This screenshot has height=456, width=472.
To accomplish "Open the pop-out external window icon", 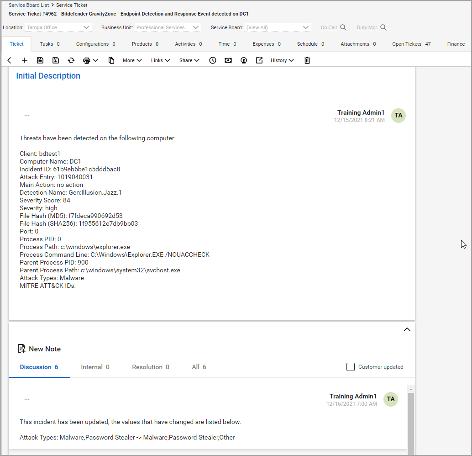I will pyautogui.click(x=259, y=60).
